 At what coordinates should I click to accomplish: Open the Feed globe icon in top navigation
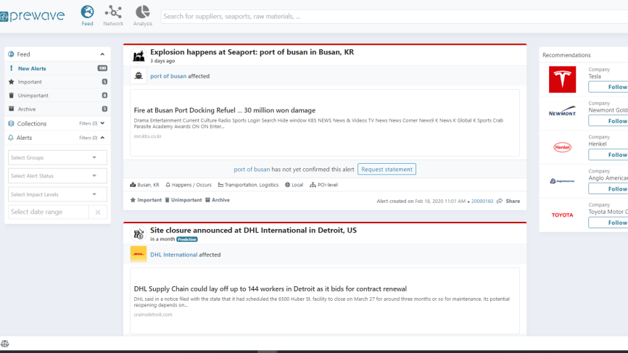click(87, 12)
